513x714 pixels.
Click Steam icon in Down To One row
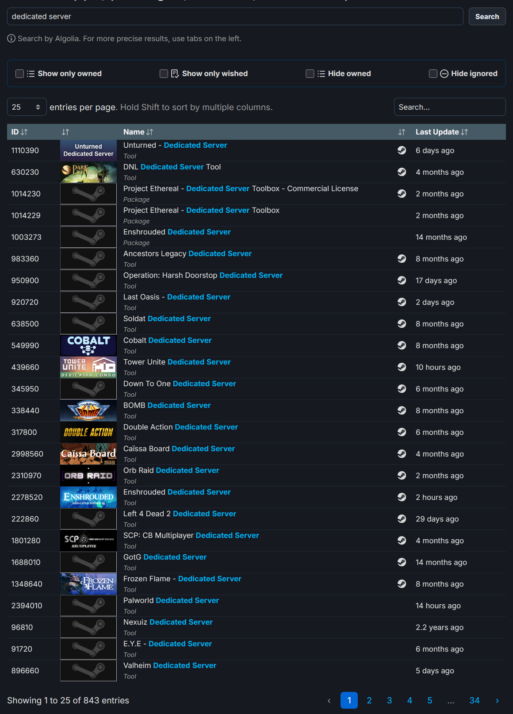click(402, 389)
